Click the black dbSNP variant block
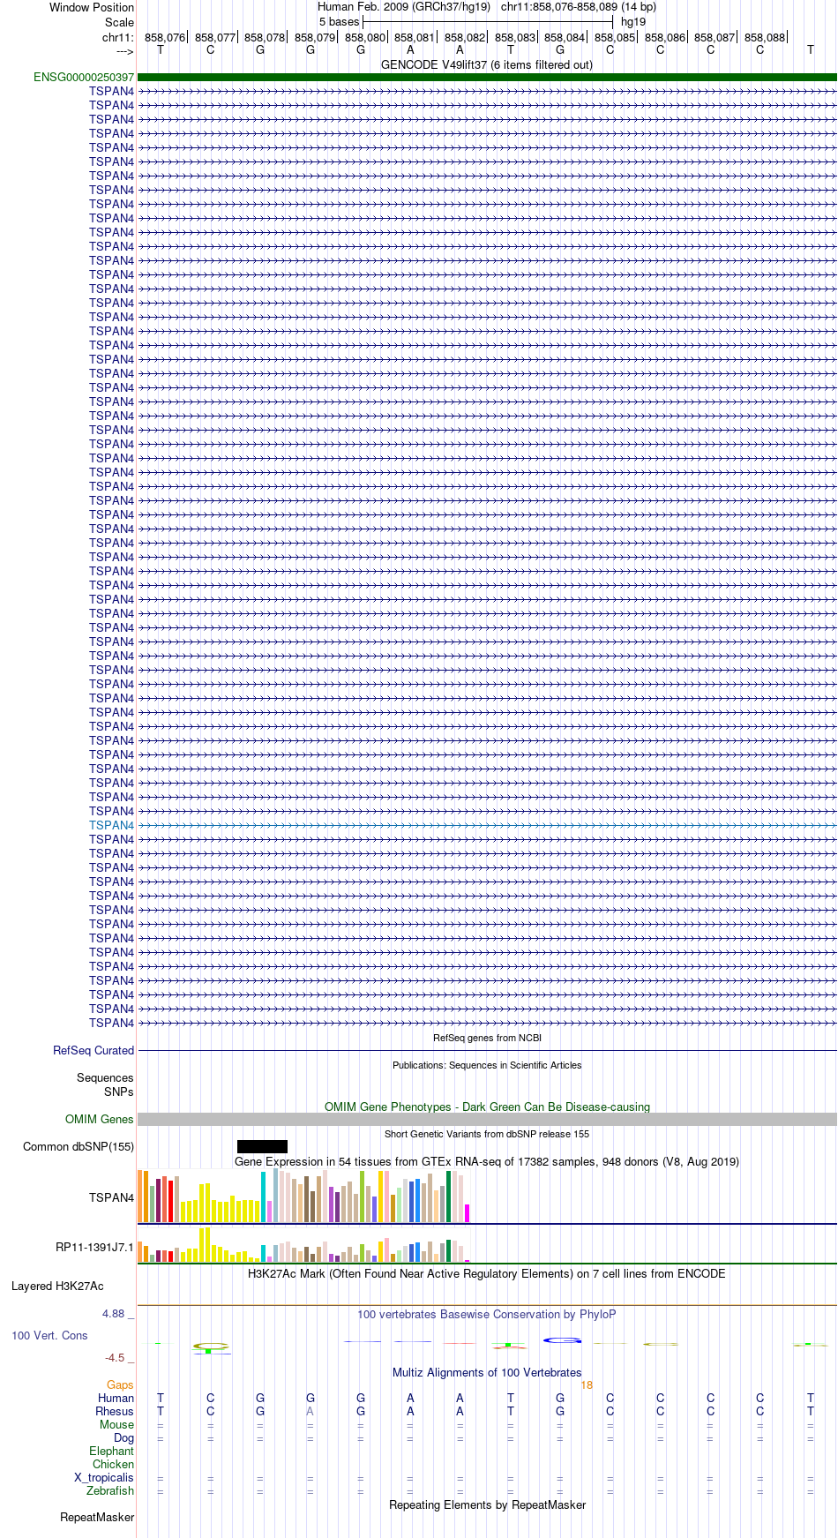Screen dimensions: 838x1538 click(262, 1146)
